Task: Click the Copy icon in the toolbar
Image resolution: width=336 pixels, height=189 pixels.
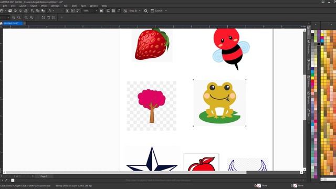Action: pyautogui.click(x=38, y=10)
